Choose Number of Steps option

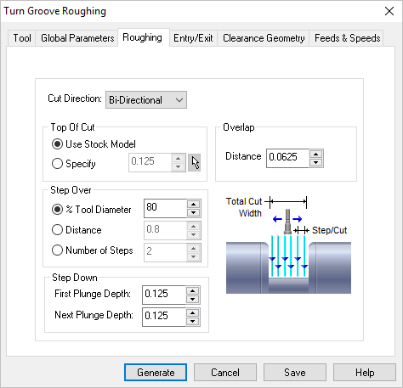coord(93,250)
